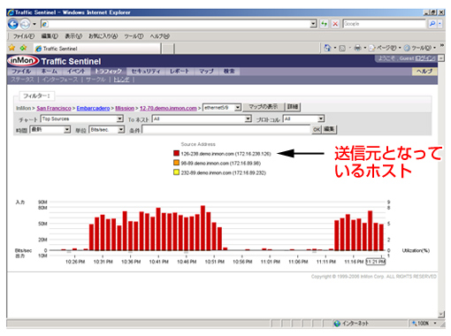The image size is (451, 336).
Task: Open the セキュリティ tab
Action: 146,72
